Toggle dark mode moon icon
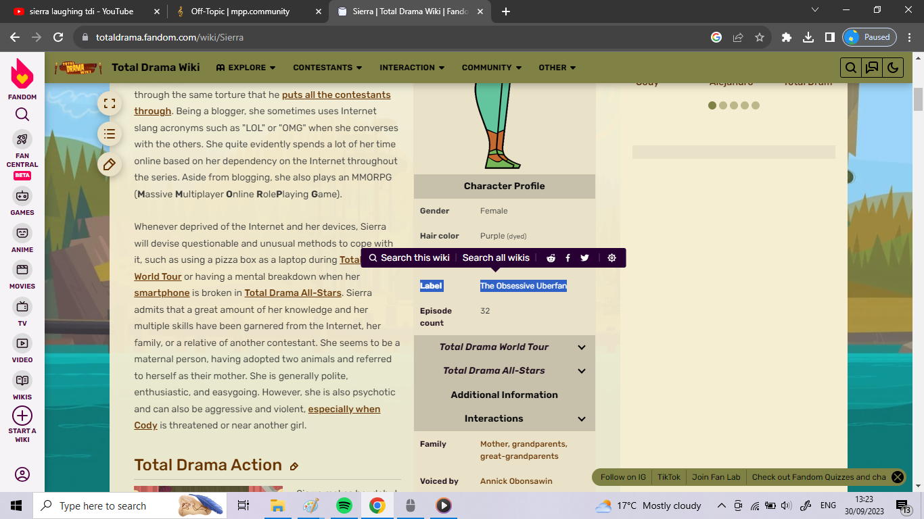 pos(893,68)
